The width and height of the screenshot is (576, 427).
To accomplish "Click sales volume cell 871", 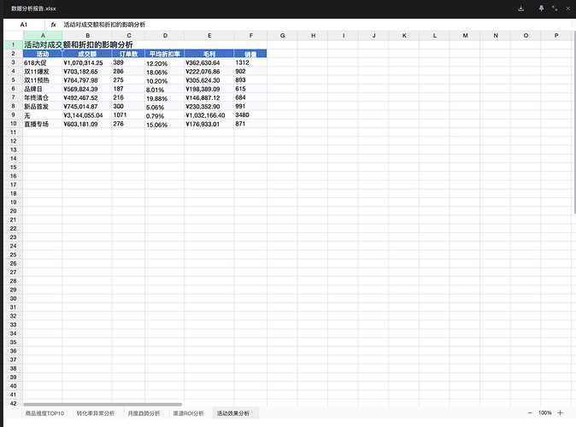I will point(250,124).
